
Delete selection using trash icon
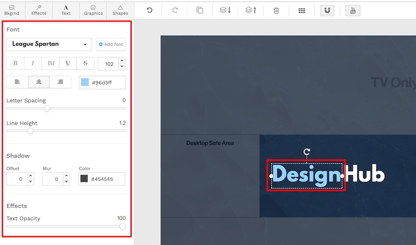pos(276,11)
